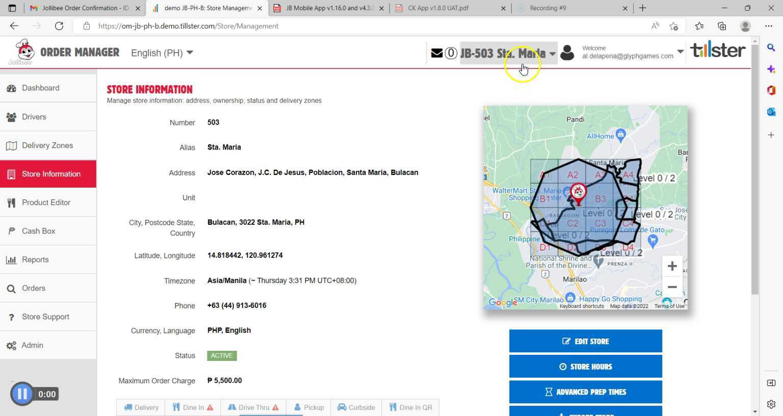Switch to the Drive Thru tab
Viewport: 783px width, 416px height.
coord(253,407)
